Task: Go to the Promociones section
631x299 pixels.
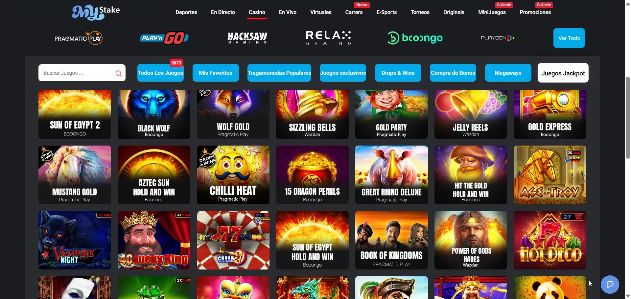Action: [535, 12]
